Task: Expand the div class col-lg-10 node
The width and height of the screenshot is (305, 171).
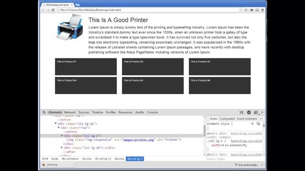Action: [62, 148]
